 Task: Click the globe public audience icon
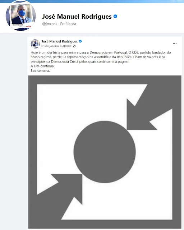click(x=74, y=46)
